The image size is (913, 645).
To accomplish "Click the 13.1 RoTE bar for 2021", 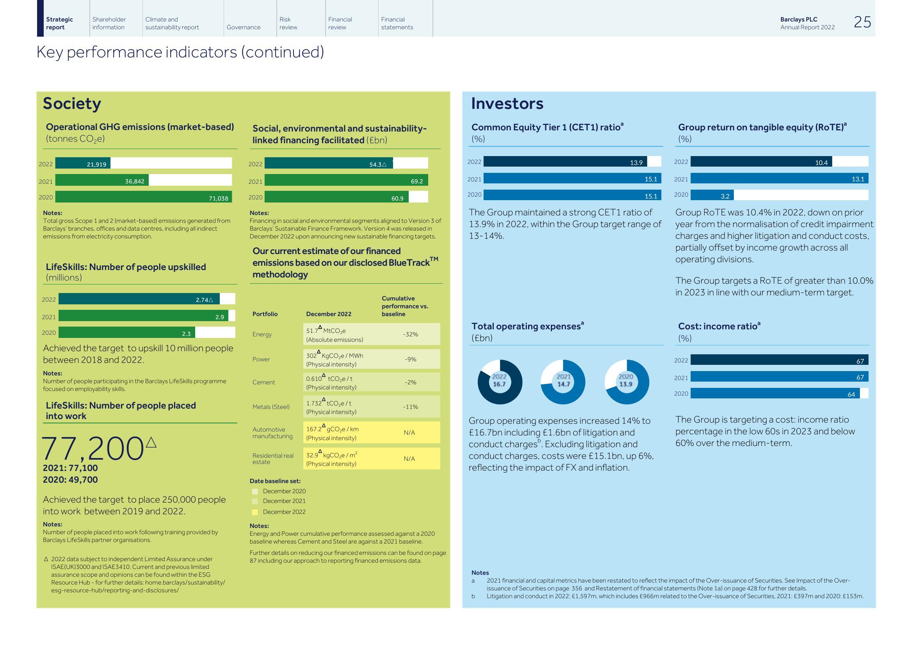I will click(780, 178).
